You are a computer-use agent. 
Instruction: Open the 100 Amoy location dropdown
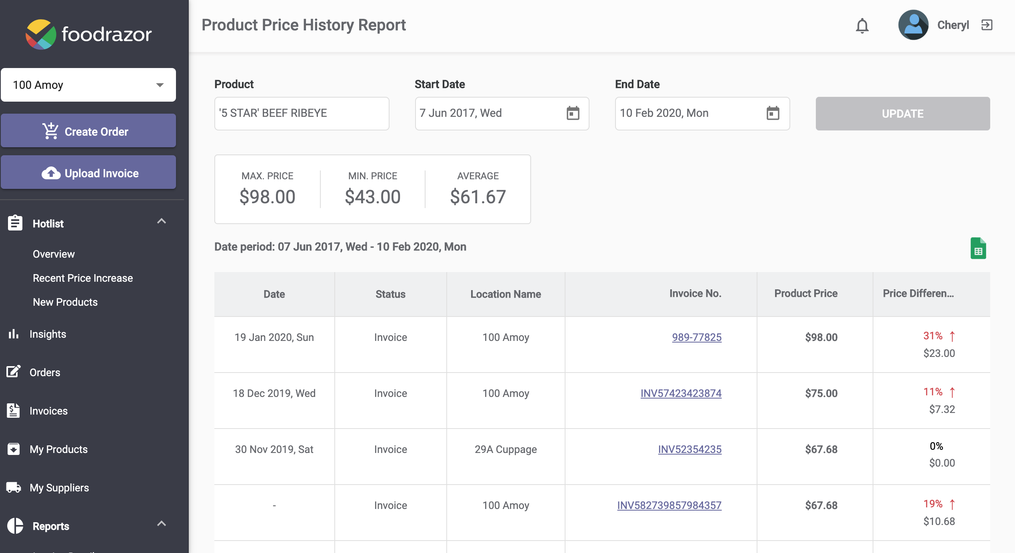[88, 85]
